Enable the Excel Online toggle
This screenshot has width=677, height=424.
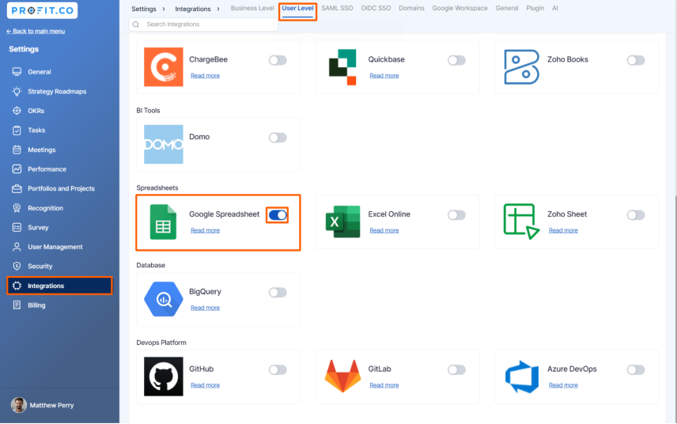click(x=456, y=215)
